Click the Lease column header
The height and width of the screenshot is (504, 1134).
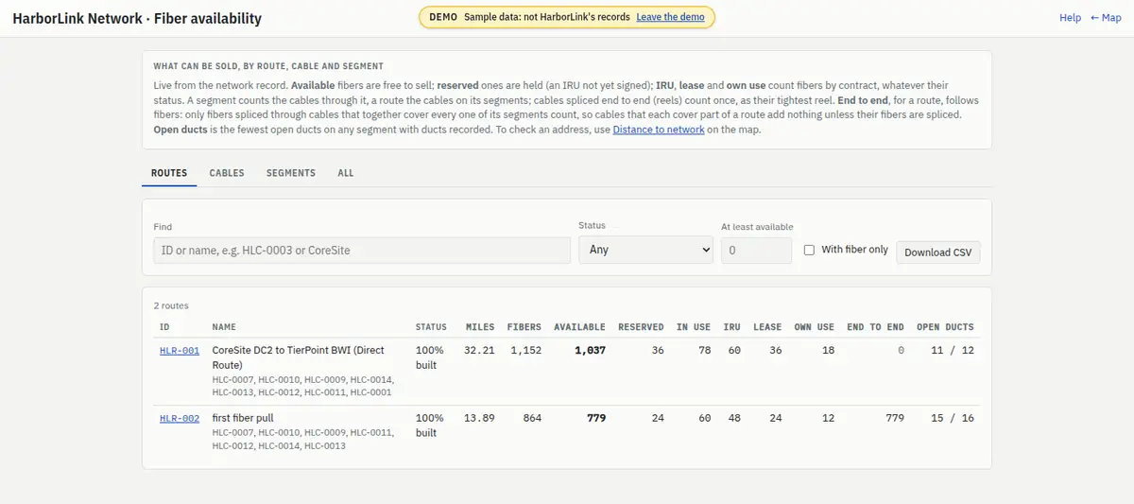click(x=767, y=327)
